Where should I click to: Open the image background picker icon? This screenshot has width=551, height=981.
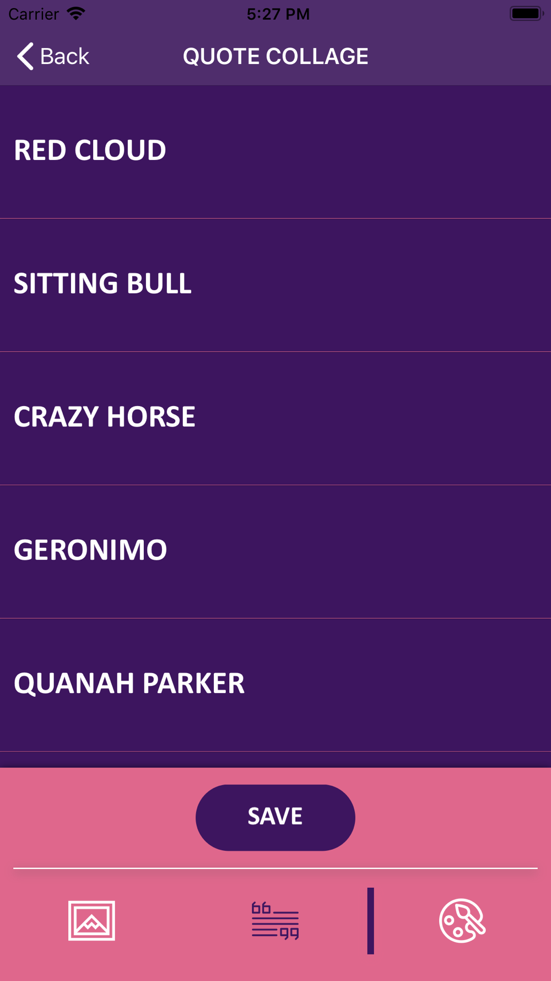[91, 920]
